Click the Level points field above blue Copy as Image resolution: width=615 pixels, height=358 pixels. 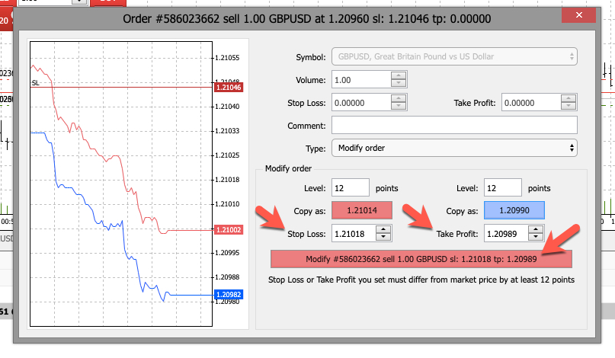coord(502,187)
